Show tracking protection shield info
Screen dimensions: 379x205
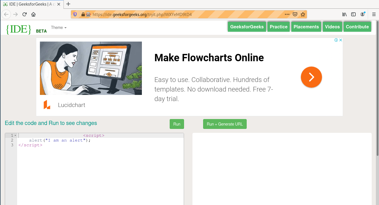(75, 14)
